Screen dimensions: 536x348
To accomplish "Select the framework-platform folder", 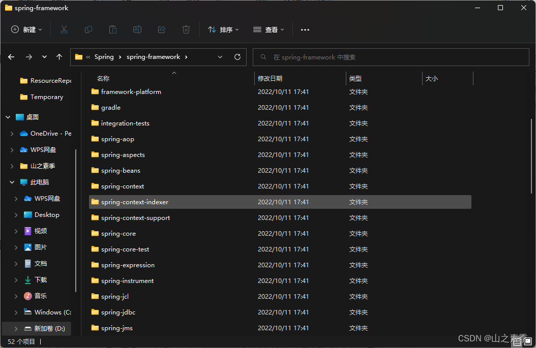I will coord(280,92).
